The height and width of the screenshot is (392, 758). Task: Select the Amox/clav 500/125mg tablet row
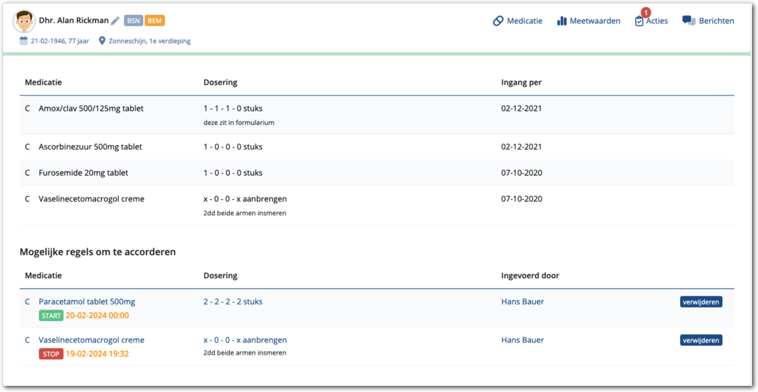point(91,108)
